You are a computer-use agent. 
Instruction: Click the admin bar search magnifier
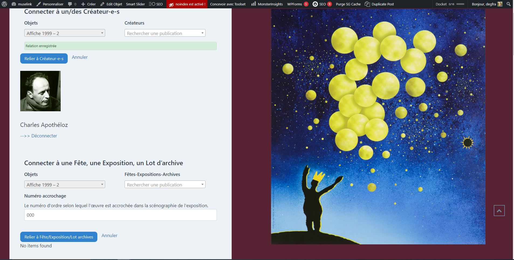click(x=509, y=4)
